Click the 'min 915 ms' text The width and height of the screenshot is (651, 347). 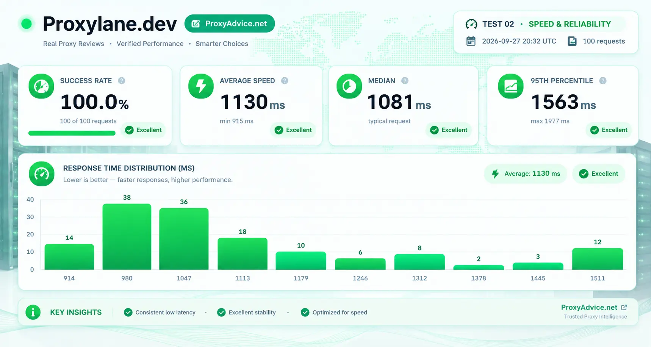pyautogui.click(x=236, y=121)
